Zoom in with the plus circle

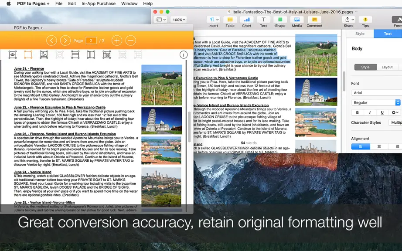tap(117, 41)
